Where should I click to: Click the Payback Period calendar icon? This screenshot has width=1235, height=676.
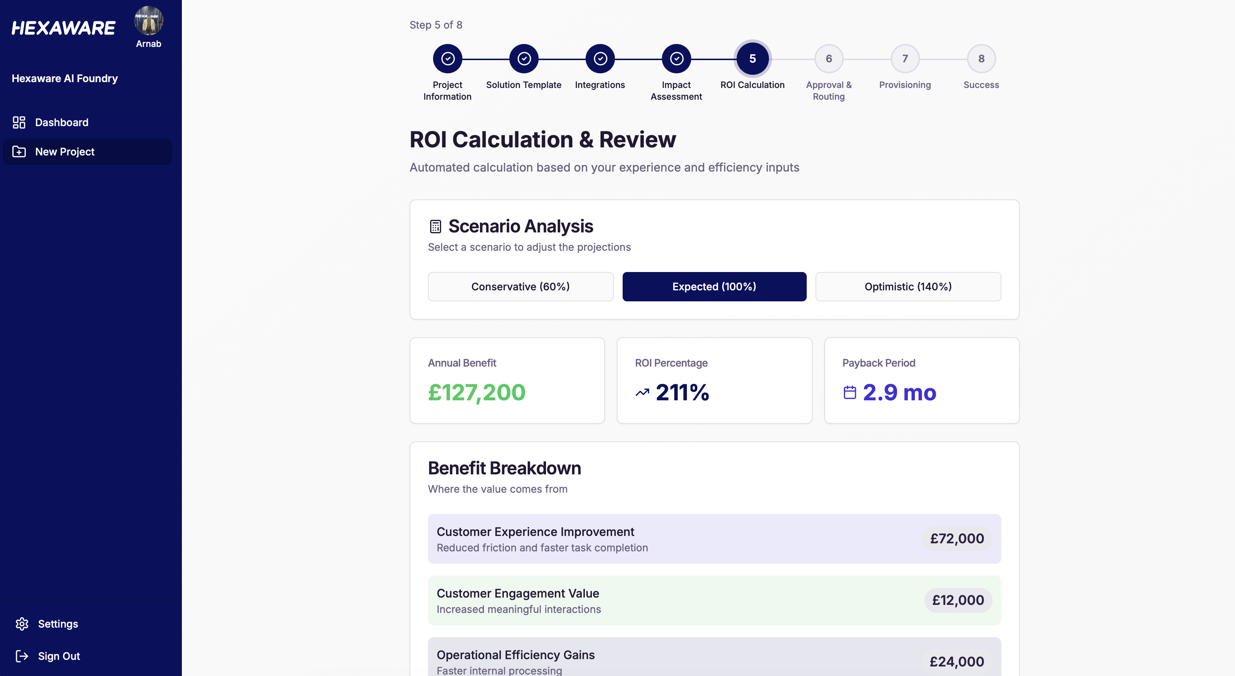pos(850,392)
